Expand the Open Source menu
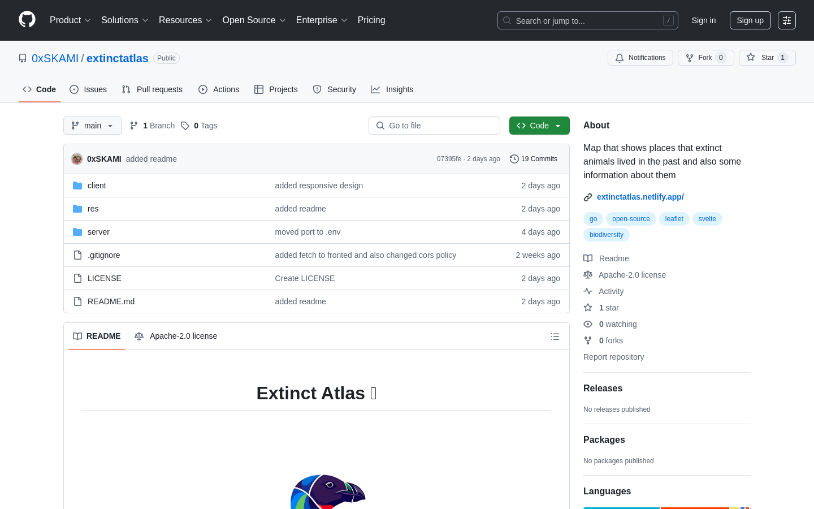Screen dimensions: 814x509 pos(254,20)
